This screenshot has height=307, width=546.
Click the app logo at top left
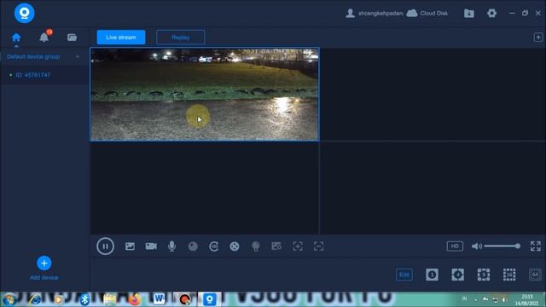click(25, 13)
